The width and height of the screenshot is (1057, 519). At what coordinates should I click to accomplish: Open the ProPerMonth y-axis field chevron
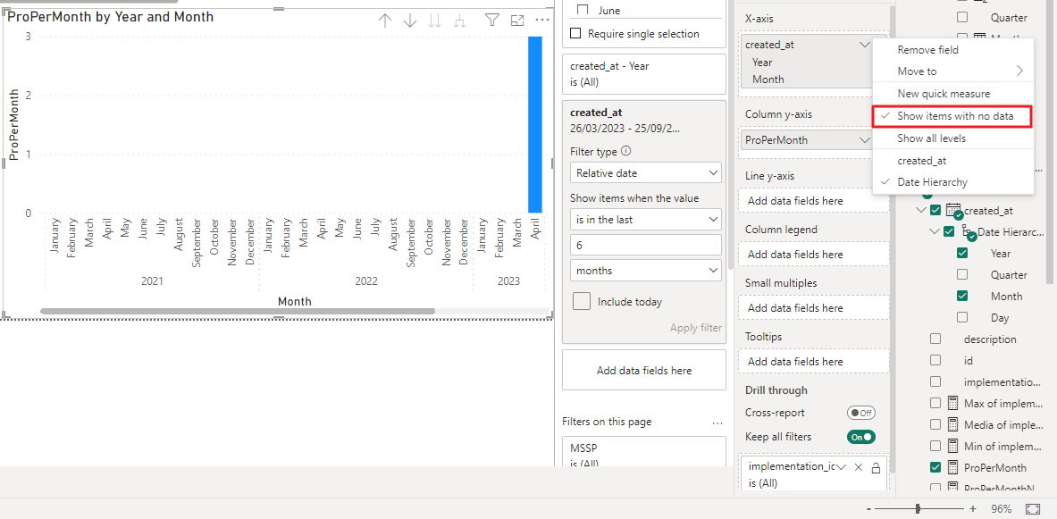click(865, 140)
